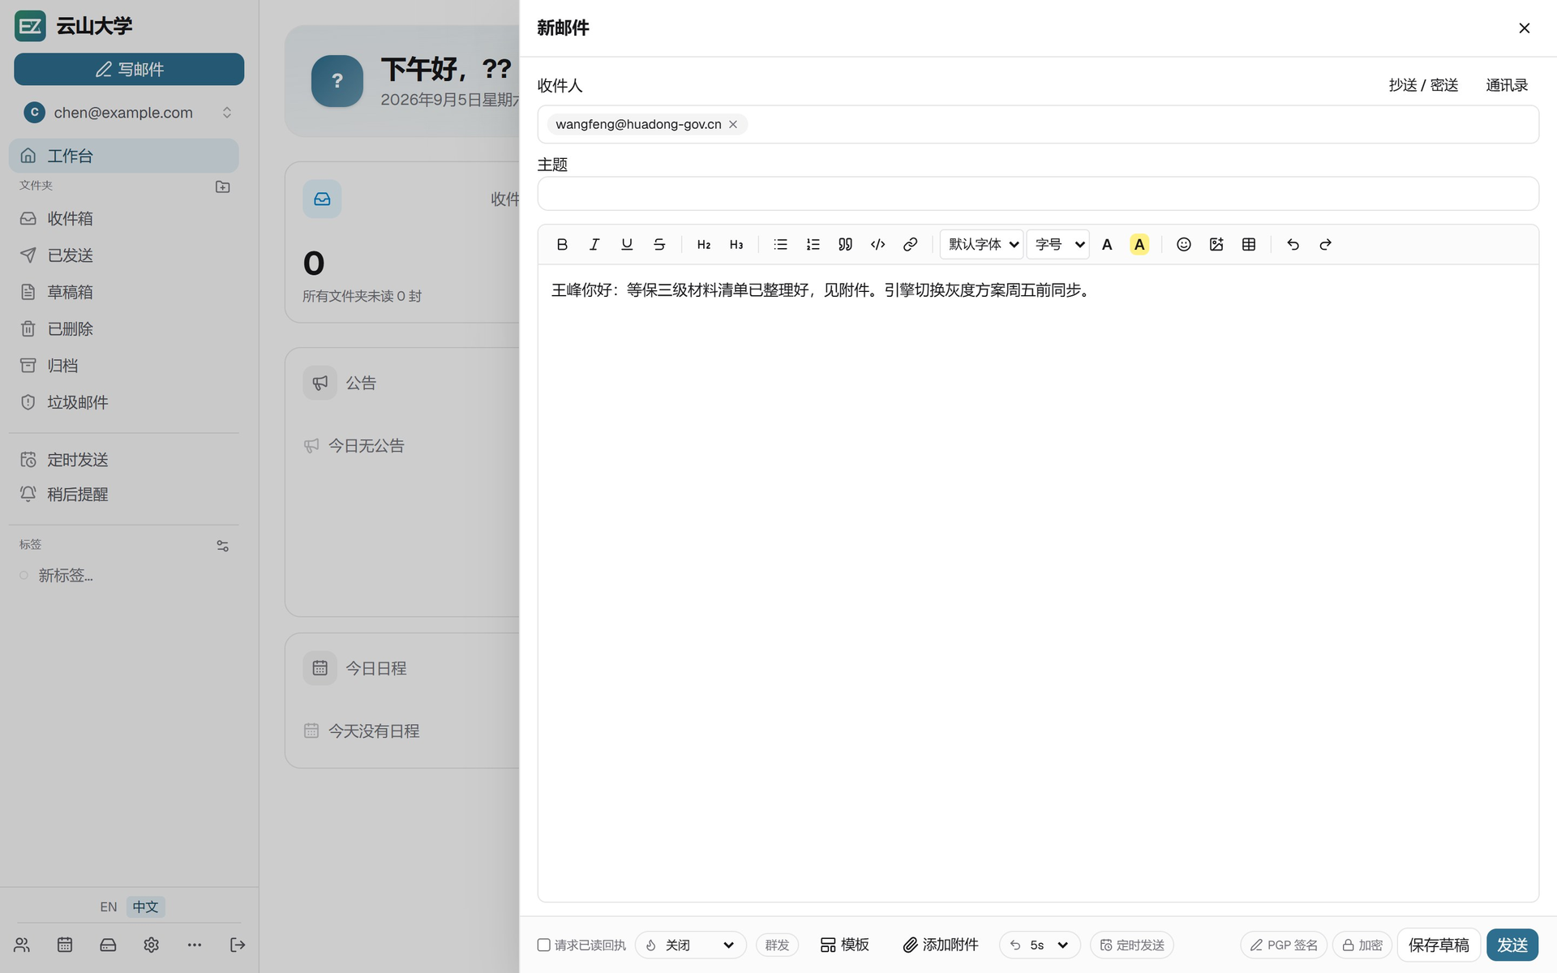Toggle 群发 mass-send mode
This screenshot has width=1557, height=973.
coord(777,945)
